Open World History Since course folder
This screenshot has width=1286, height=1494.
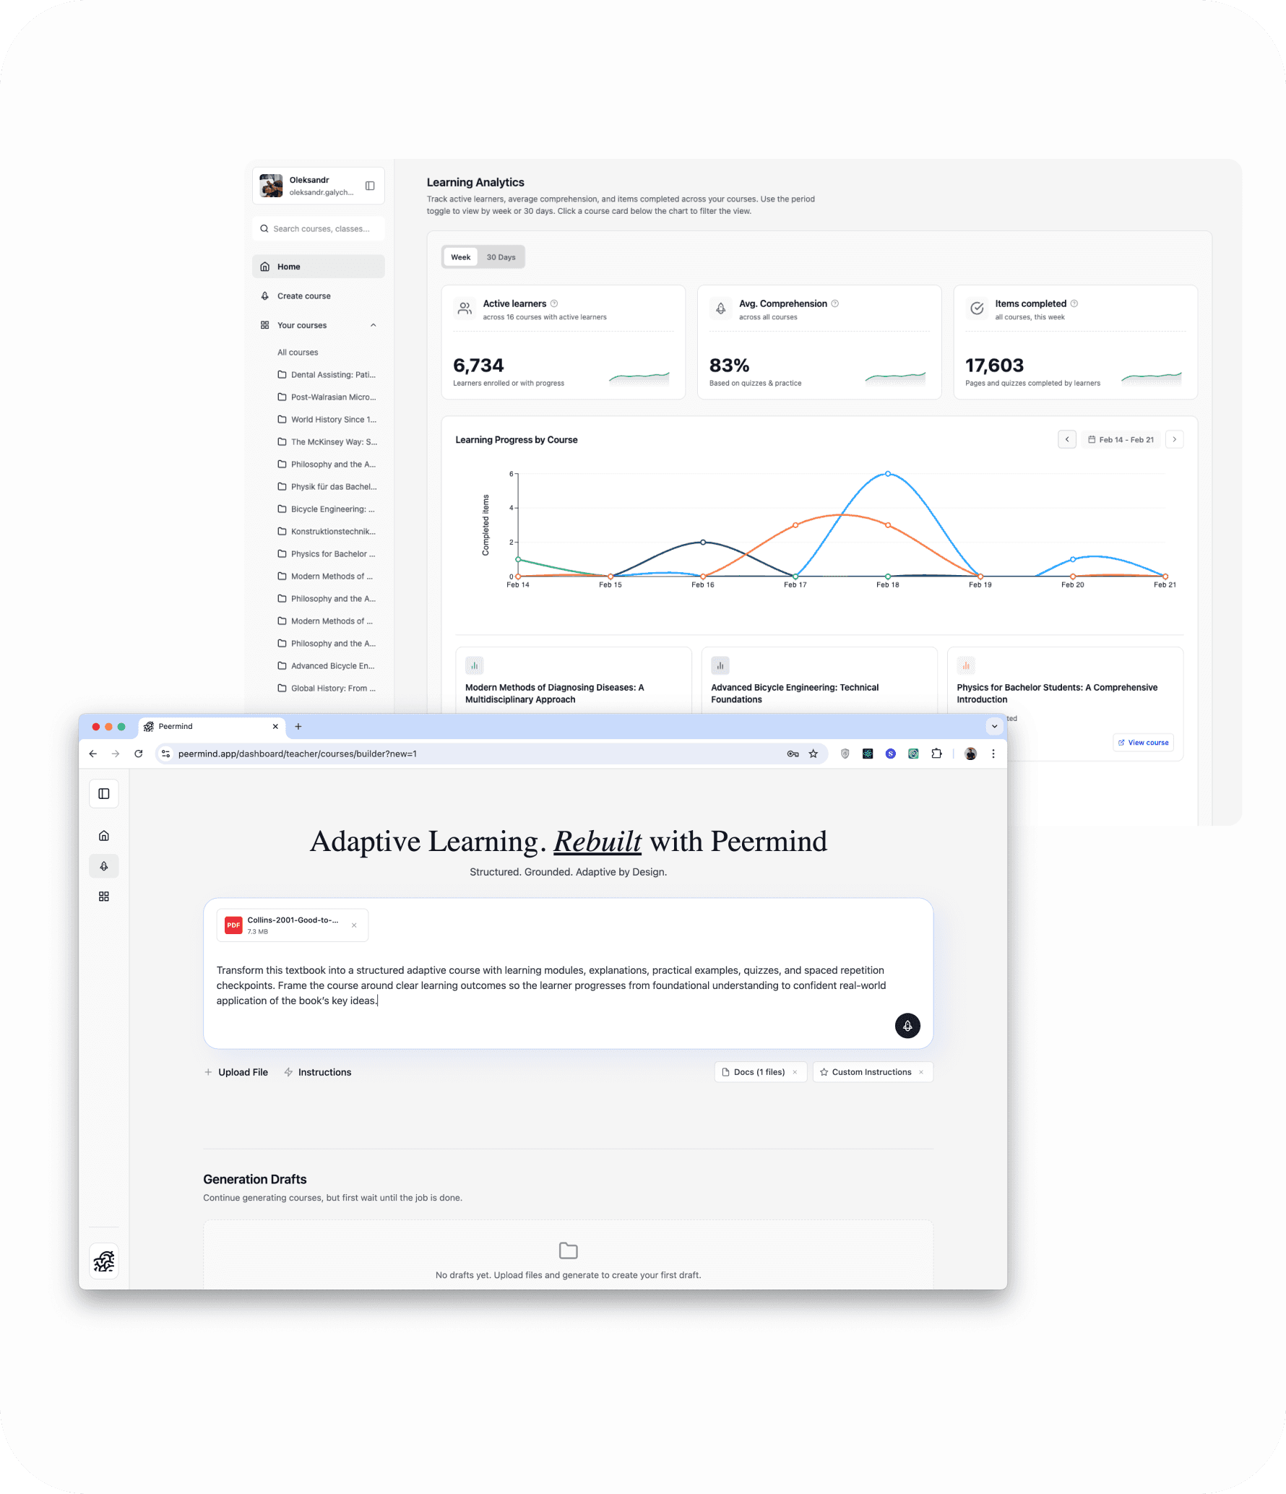coord(327,420)
